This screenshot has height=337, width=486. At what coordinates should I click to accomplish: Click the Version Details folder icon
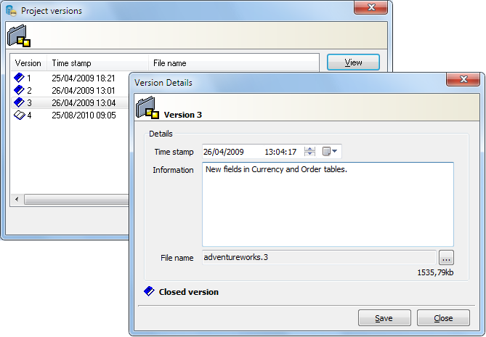(x=148, y=107)
